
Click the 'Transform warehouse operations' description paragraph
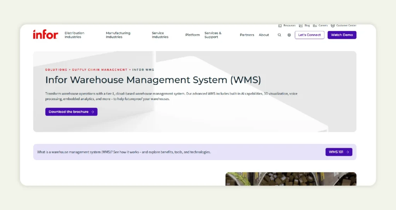coord(171,96)
